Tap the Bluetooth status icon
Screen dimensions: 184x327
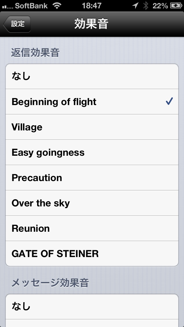146,6
